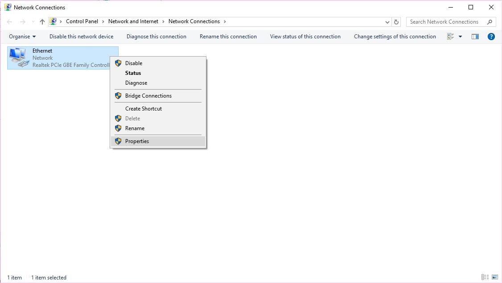Click the Up one level arrow
Image resolution: width=502 pixels, height=283 pixels.
pyautogui.click(x=42, y=22)
